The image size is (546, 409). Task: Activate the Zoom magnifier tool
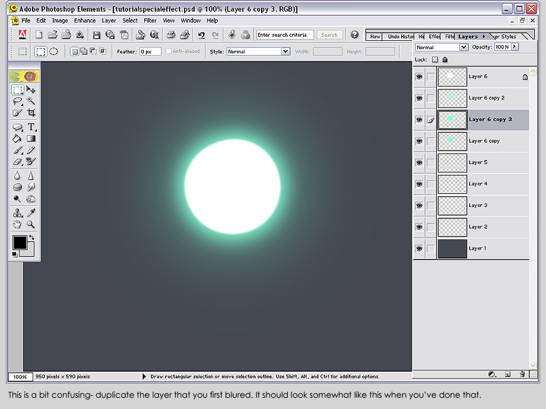[x=31, y=224]
